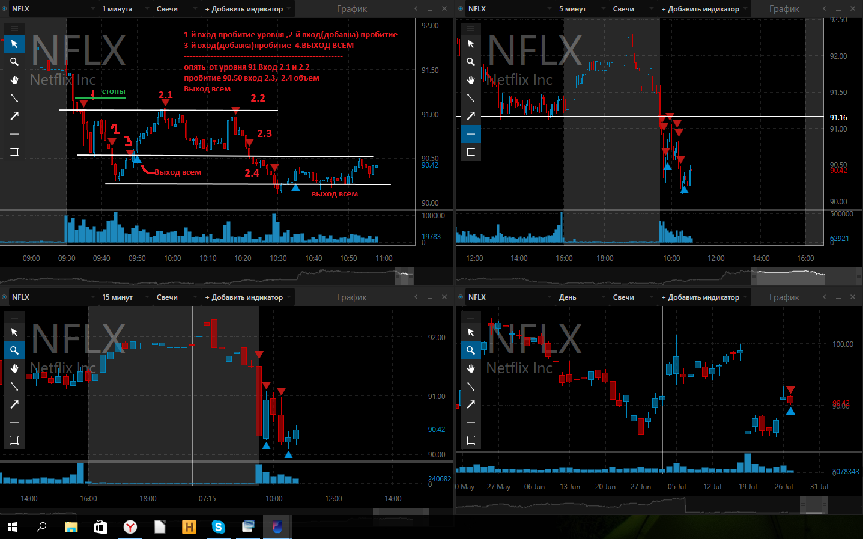Open Windows taskbar search
Screen dimensions: 863x539
(x=41, y=527)
